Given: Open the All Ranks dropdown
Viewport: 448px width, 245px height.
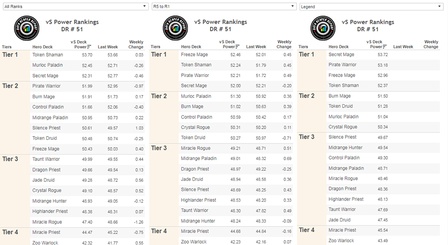Looking at the screenshot, I should (x=76, y=6).
